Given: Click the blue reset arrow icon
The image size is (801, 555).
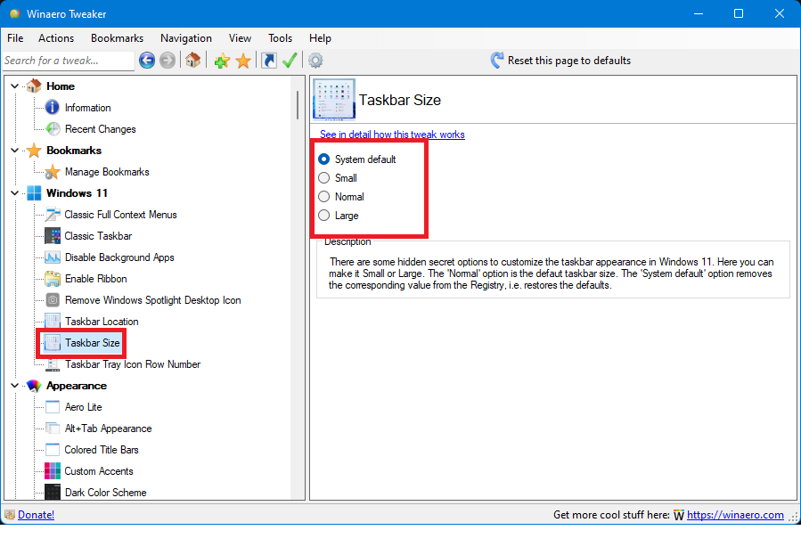Looking at the screenshot, I should click(x=496, y=61).
